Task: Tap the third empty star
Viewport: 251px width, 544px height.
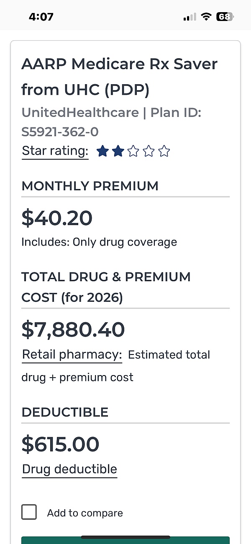Action: pos(133,151)
